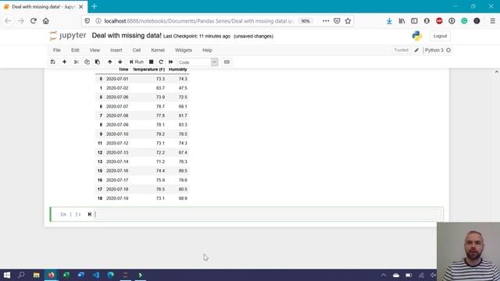Move the selected cell down
This screenshot has width=500, height=281.
point(120,62)
